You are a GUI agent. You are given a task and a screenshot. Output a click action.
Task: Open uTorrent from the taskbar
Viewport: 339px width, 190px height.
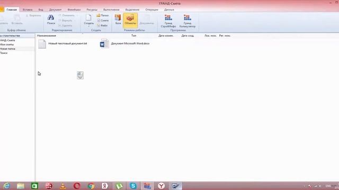point(119,186)
